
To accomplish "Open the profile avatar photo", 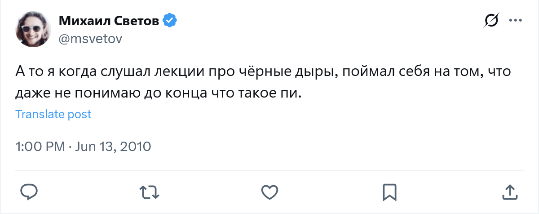I will point(34,29).
